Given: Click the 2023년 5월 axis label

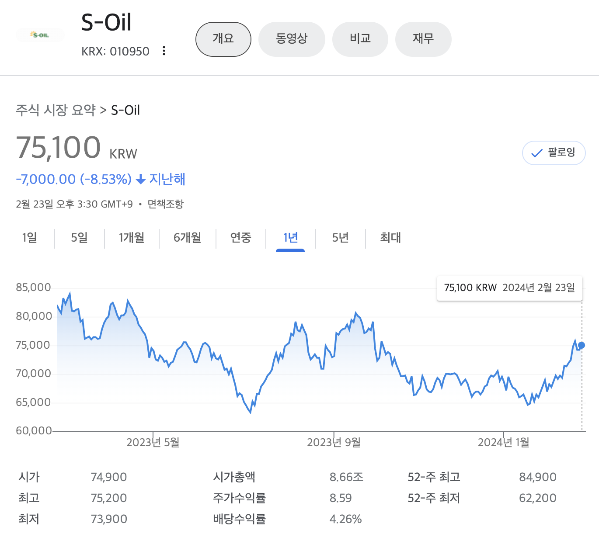Looking at the screenshot, I should pyautogui.click(x=153, y=443).
